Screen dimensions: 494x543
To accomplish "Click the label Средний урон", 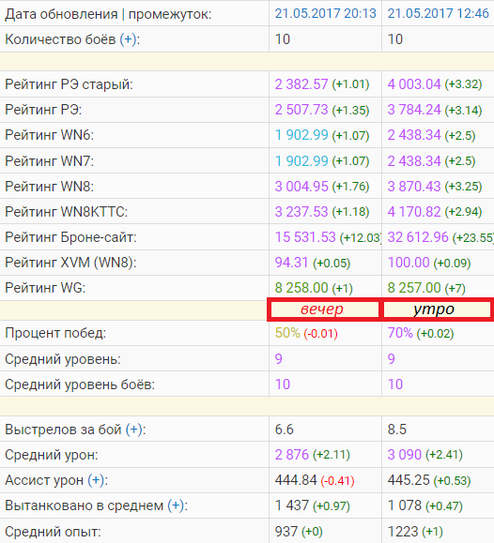I will click(52, 455).
